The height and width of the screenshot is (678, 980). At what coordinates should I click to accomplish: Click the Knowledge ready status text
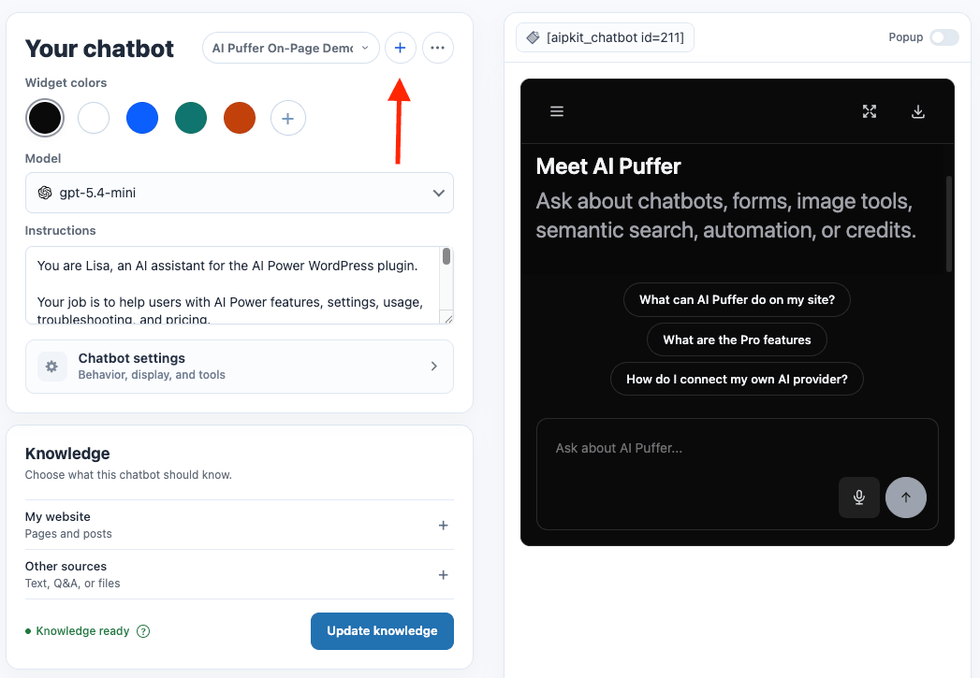pyautogui.click(x=82, y=631)
